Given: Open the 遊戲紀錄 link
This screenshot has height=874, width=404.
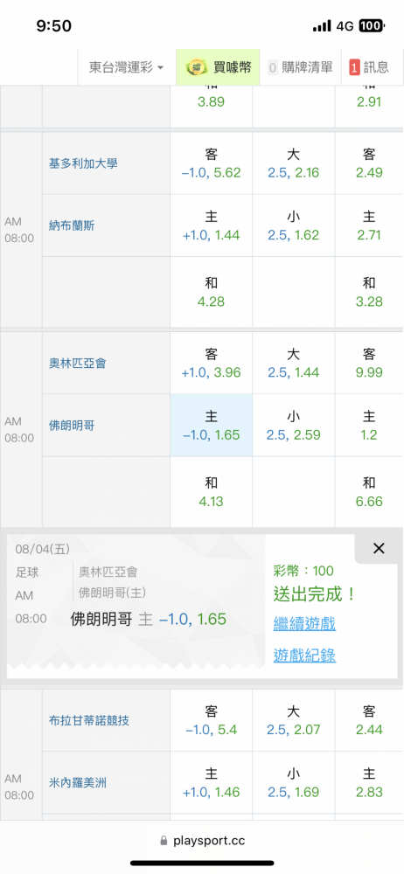Looking at the screenshot, I should [x=304, y=656].
